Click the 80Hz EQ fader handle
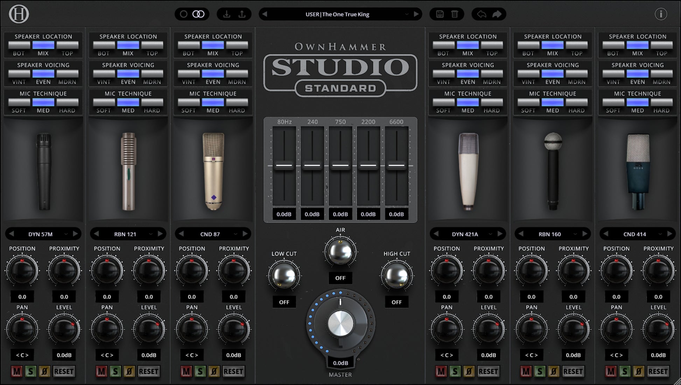 pyautogui.click(x=284, y=166)
